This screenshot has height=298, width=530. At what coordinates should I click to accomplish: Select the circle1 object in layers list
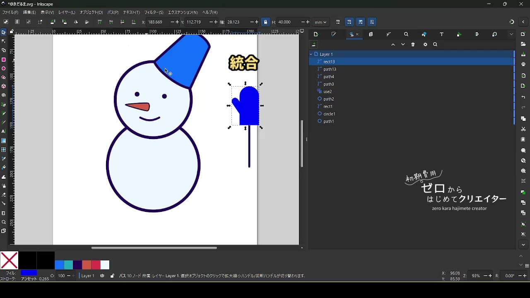[x=329, y=114]
